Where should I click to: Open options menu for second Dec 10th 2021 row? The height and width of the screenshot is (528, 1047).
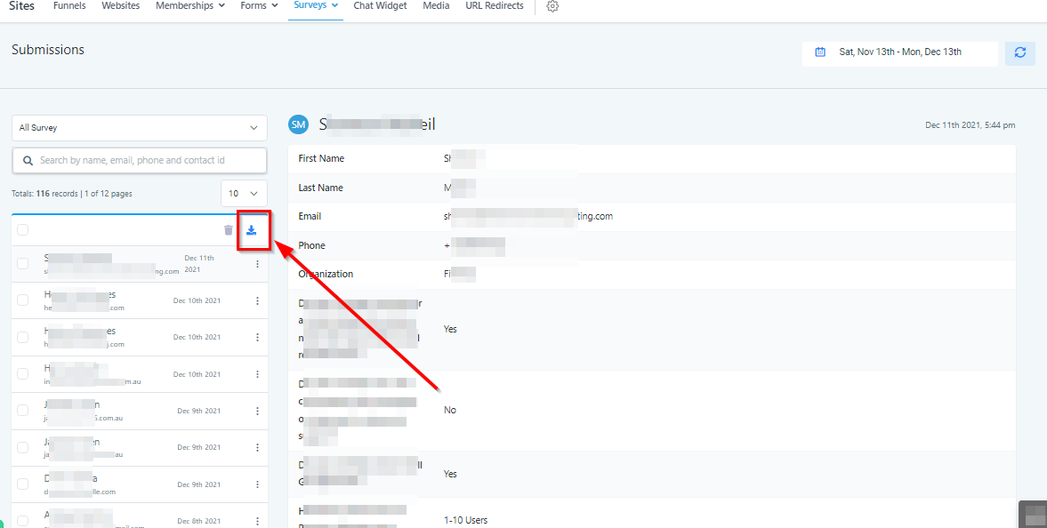(258, 337)
